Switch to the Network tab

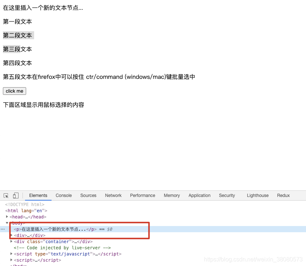click(113, 196)
